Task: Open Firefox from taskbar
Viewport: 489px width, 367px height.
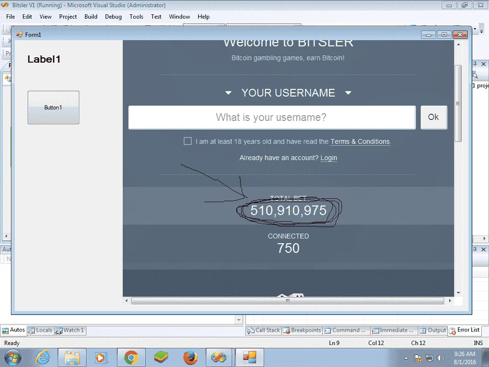Action: pos(190,357)
